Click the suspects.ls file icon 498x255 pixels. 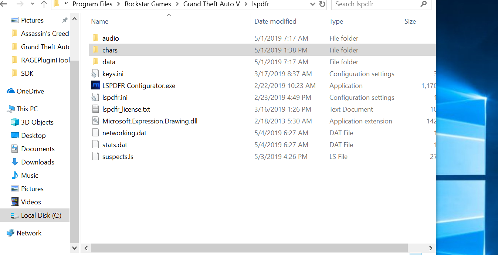(x=95, y=156)
